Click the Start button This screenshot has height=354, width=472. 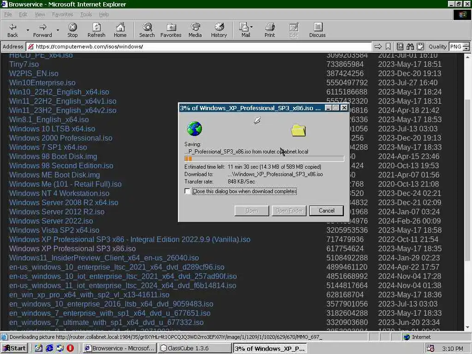point(14,348)
